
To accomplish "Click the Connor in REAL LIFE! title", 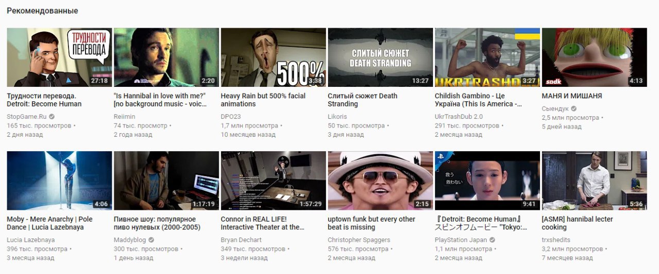I will click(x=263, y=223).
